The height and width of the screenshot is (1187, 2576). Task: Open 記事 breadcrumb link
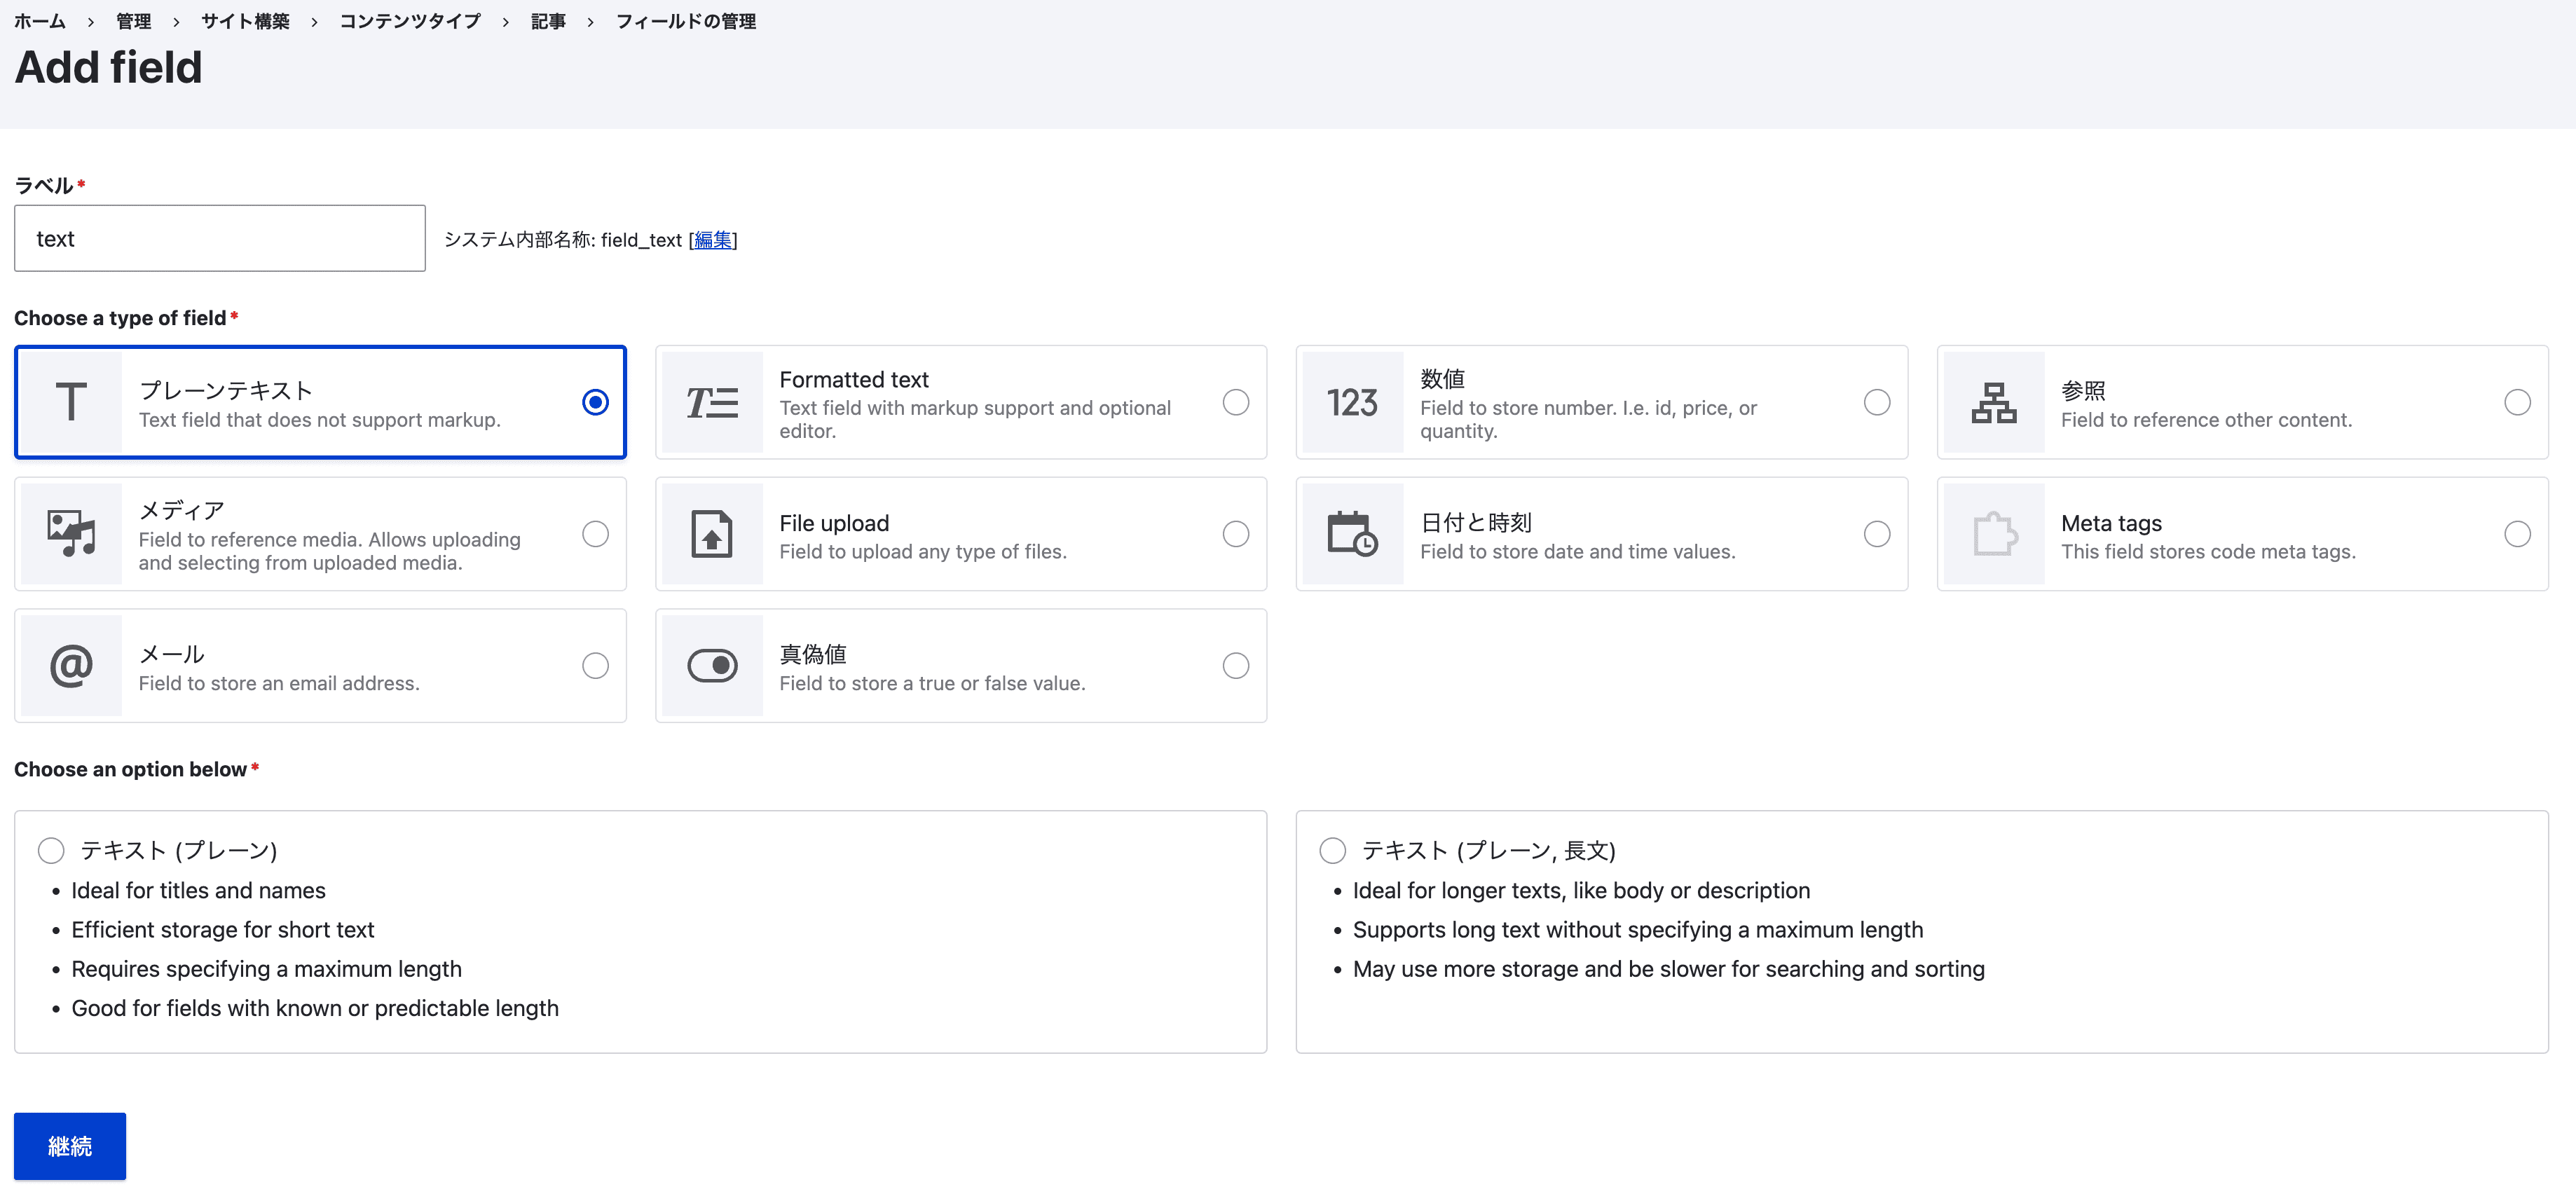548,21
